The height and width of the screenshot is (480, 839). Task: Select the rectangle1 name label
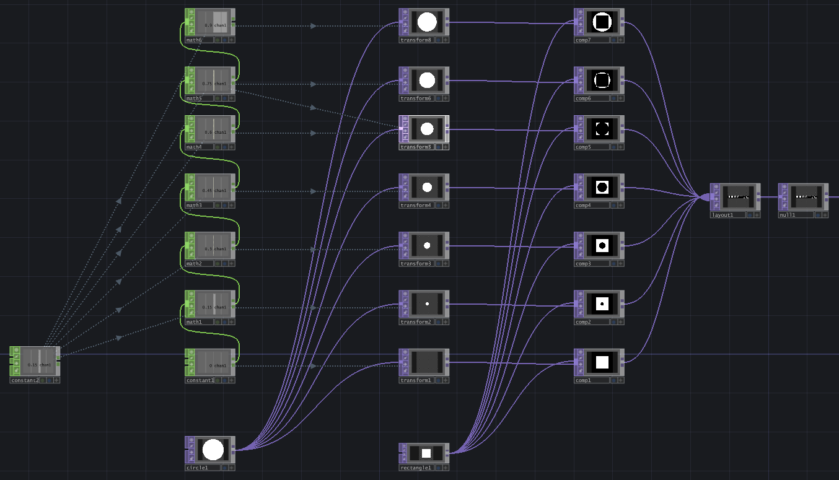click(x=416, y=468)
